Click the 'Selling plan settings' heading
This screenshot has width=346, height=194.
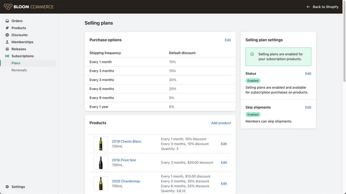click(264, 40)
